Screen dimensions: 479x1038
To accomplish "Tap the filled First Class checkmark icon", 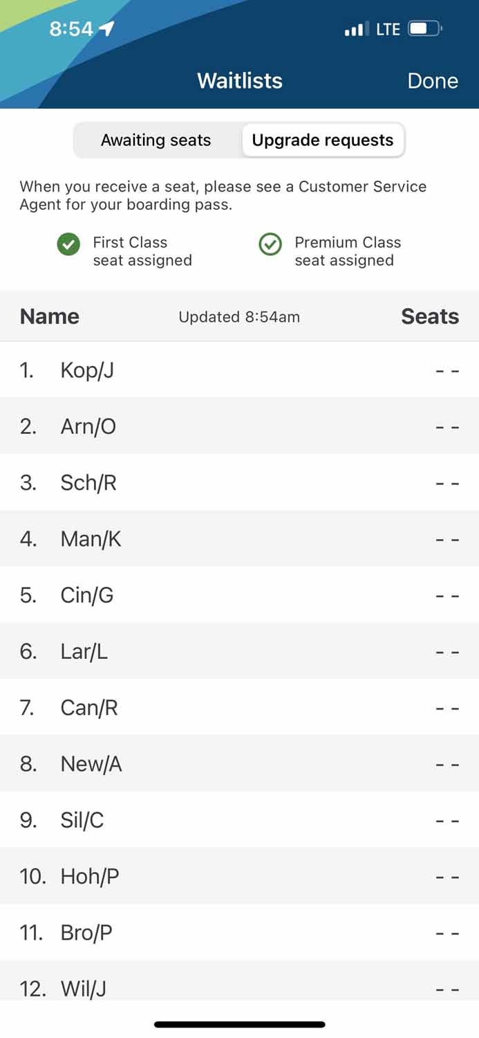I will tap(68, 244).
